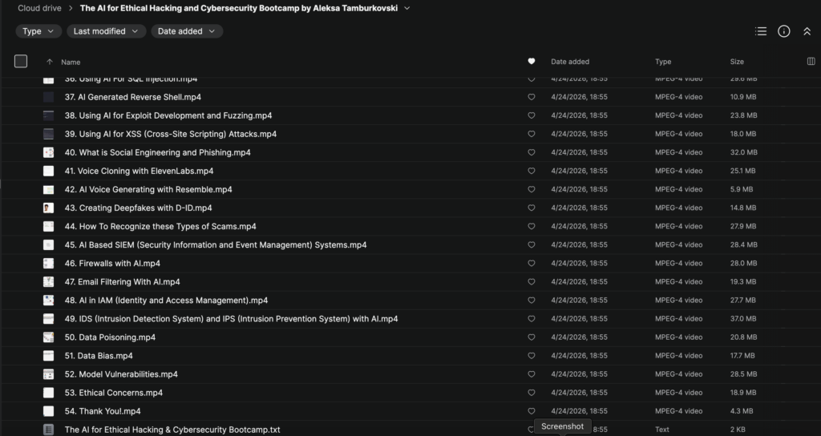Switch to list view layout icon
The height and width of the screenshot is (436, 821).
[x=761, y=31]
